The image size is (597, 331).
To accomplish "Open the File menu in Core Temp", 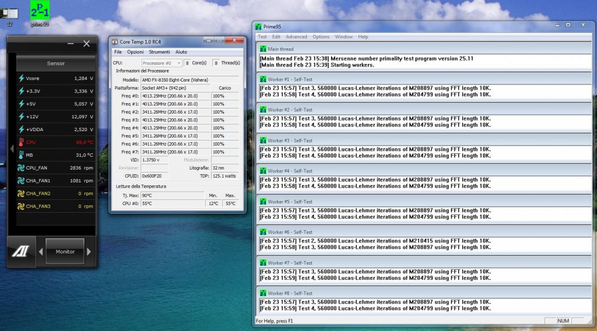I will 118,52.
